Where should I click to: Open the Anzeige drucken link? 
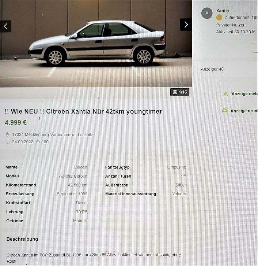pyautogui.click(x=244, y=111)
